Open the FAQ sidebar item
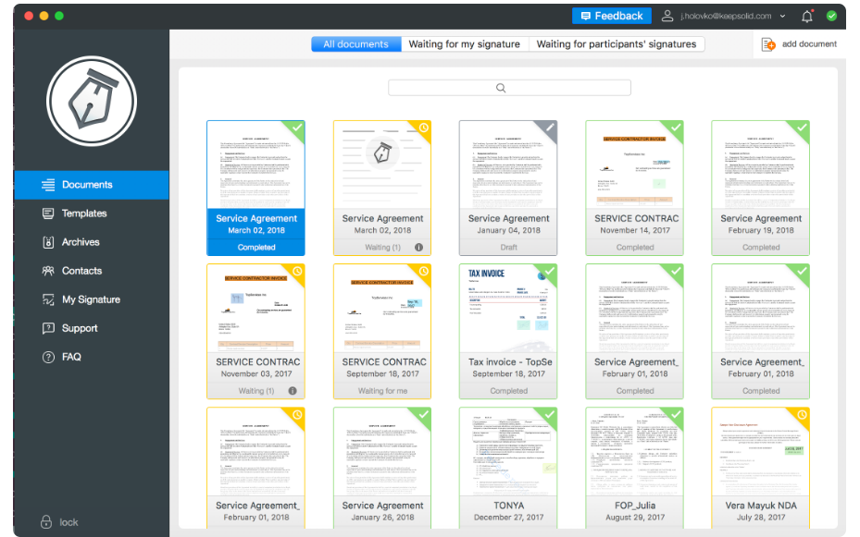 pos(92,357)
